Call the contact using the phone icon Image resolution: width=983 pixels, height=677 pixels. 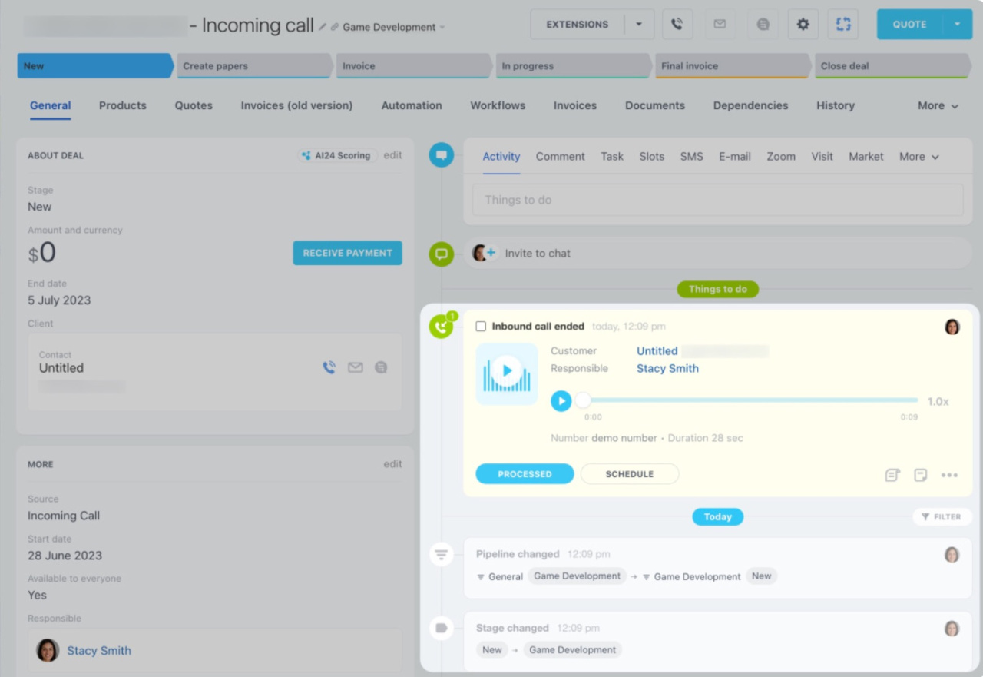(329, 368)
